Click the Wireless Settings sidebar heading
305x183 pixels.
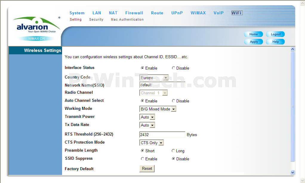click(x=42, y=50)
